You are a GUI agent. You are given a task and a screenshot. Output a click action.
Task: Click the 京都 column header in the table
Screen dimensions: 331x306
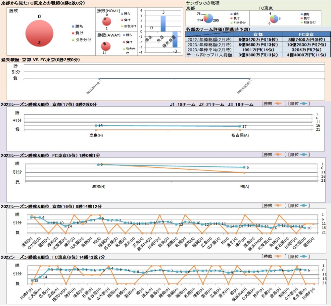(258, 34)
